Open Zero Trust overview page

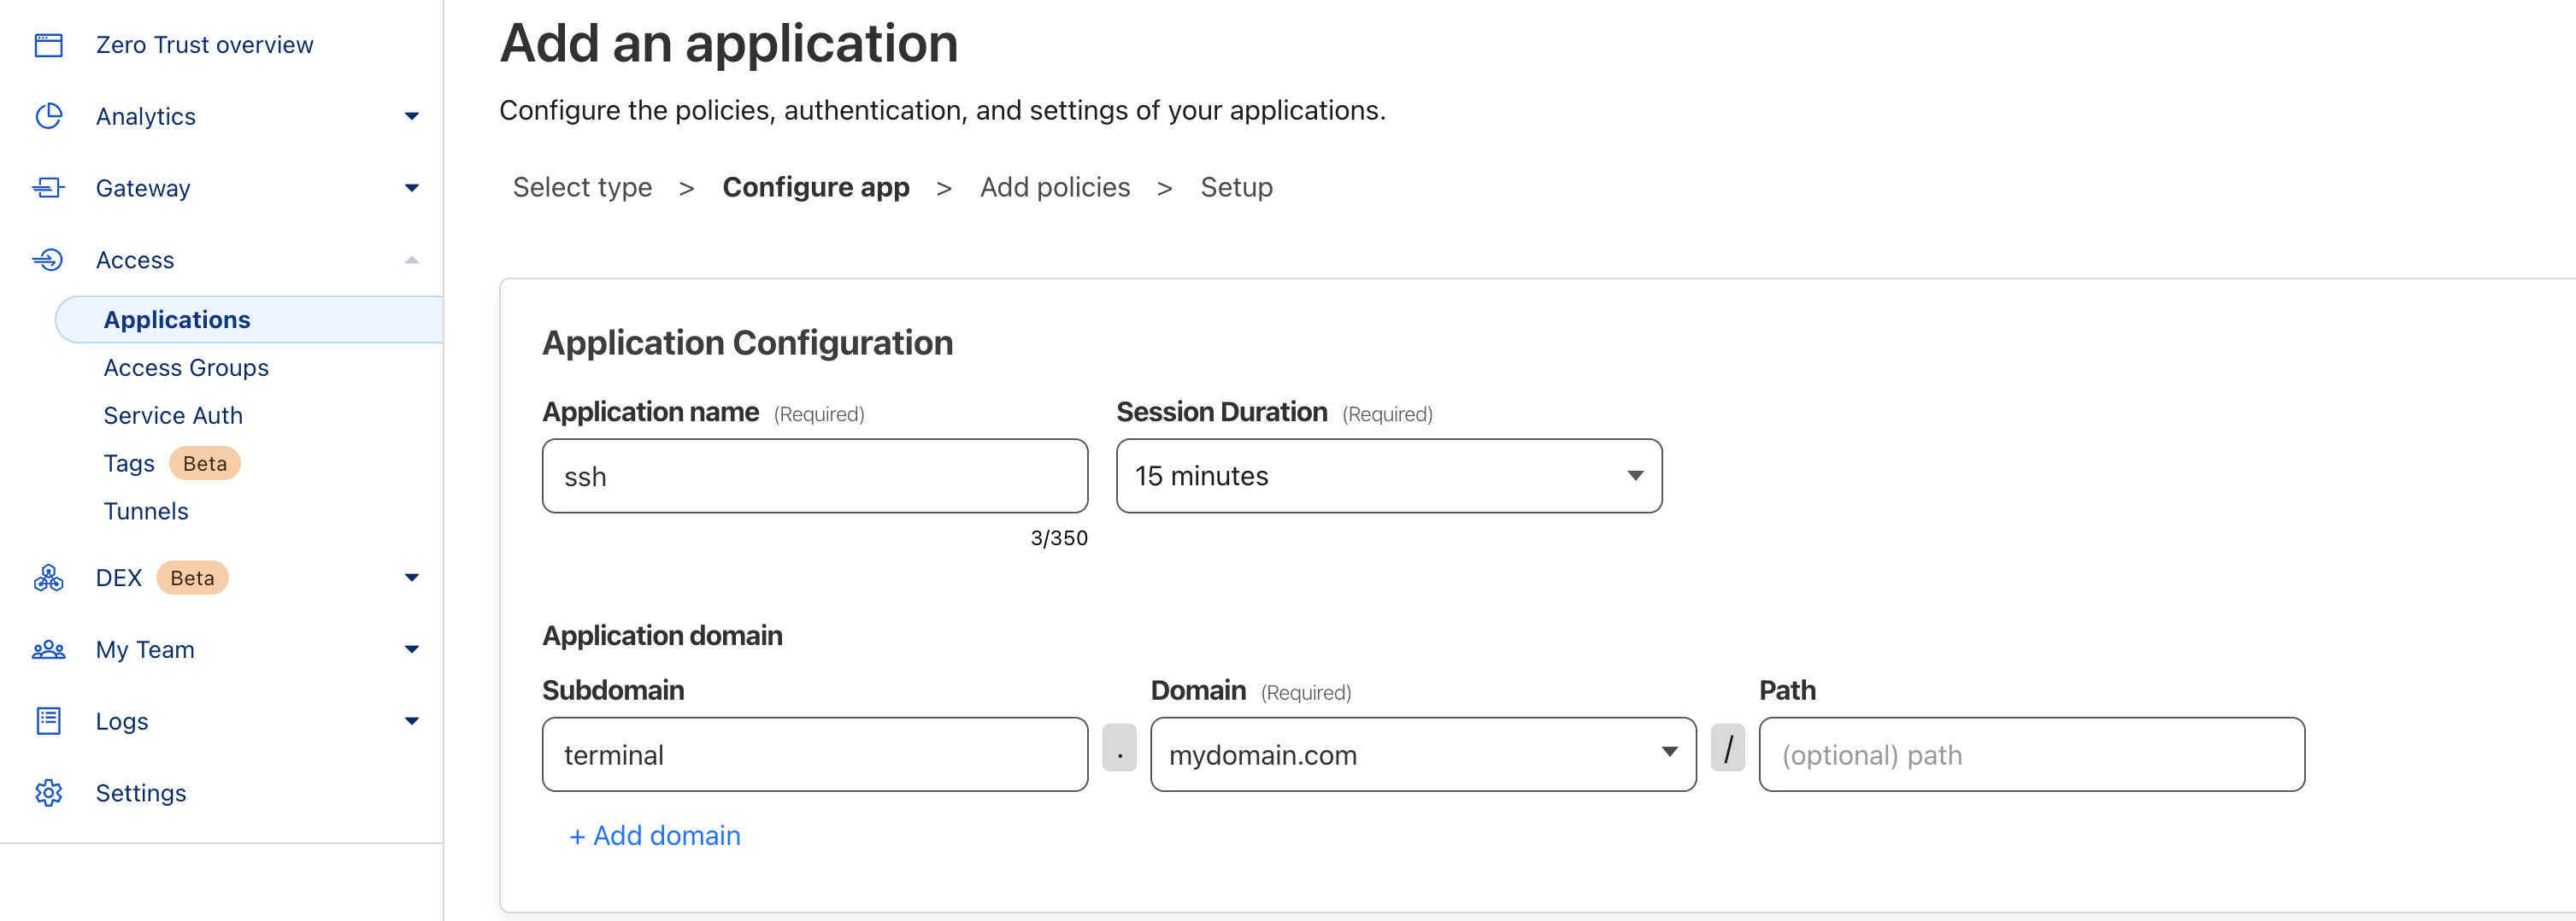pos(204,45)
